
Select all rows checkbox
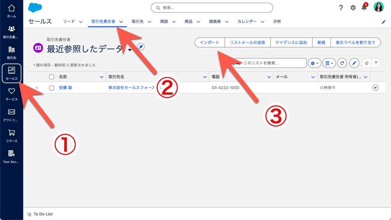[52, 77]
